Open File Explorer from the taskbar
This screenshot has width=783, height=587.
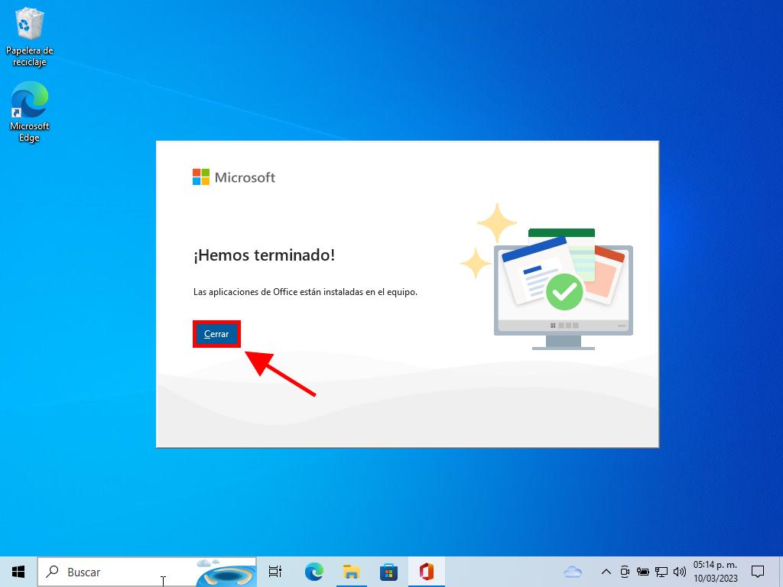pos(351,572)
